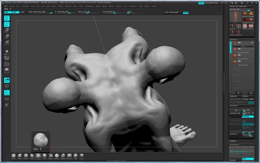Image resolution: width=260 pixels, height=163 pixels.
Task: Switch to the Scale transform tool
Action: pos(7,37)
